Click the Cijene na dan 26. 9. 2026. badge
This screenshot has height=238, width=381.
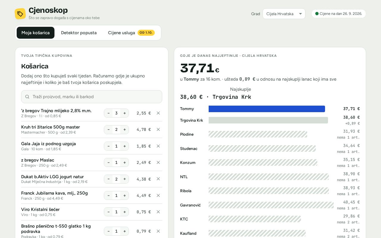point(339,14)
